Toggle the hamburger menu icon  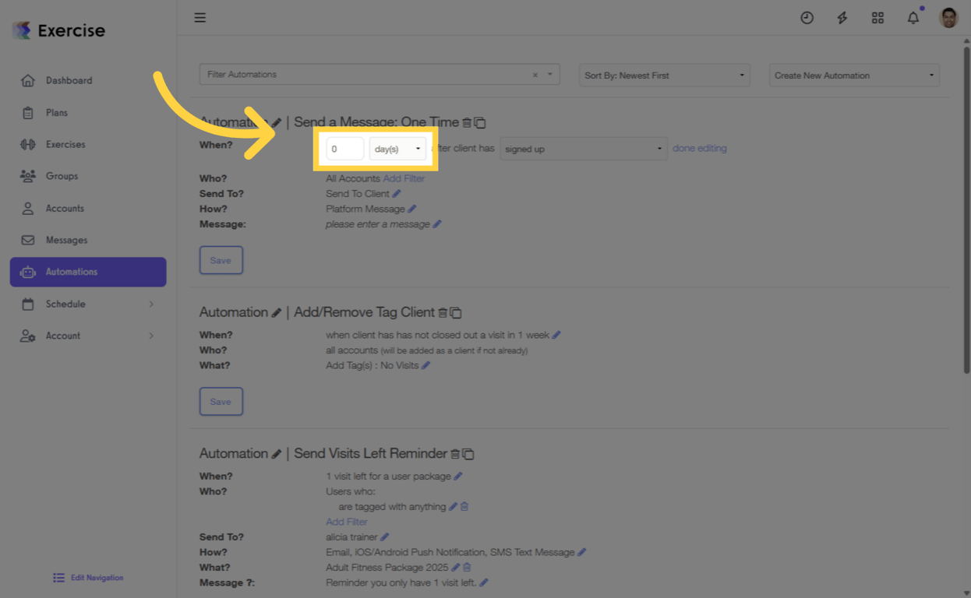coord(200,17)
